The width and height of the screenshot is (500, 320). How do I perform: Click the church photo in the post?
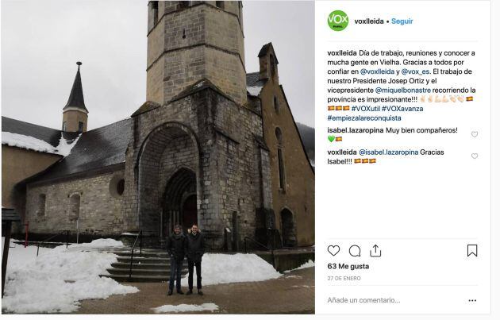tap(157, 159)
